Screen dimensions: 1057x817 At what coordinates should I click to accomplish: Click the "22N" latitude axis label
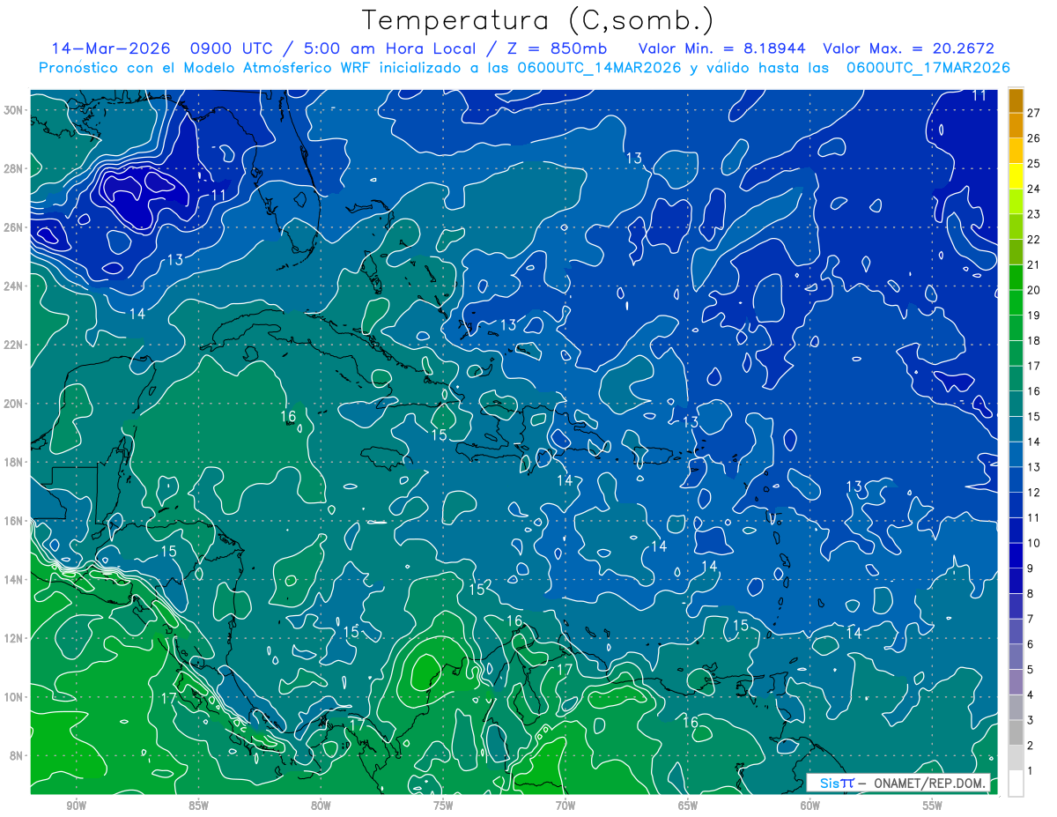tap(12, 345)
